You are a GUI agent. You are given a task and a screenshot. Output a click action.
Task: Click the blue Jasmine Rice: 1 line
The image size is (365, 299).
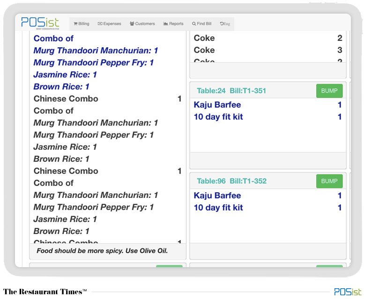tap(65, 75)
